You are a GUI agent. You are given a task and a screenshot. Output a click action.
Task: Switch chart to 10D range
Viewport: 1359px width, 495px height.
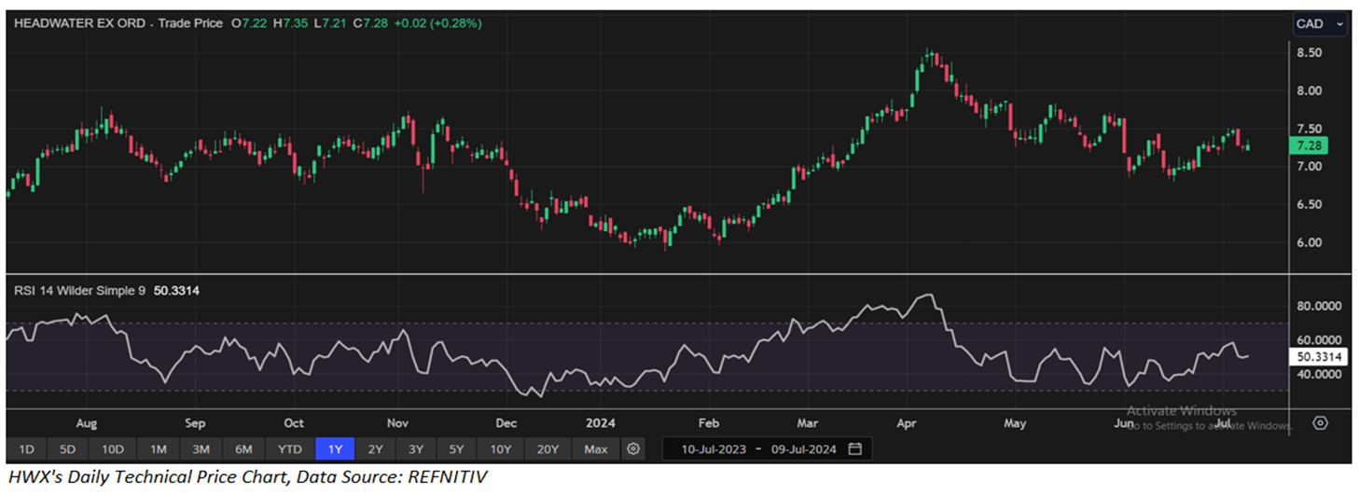point(113,449)
